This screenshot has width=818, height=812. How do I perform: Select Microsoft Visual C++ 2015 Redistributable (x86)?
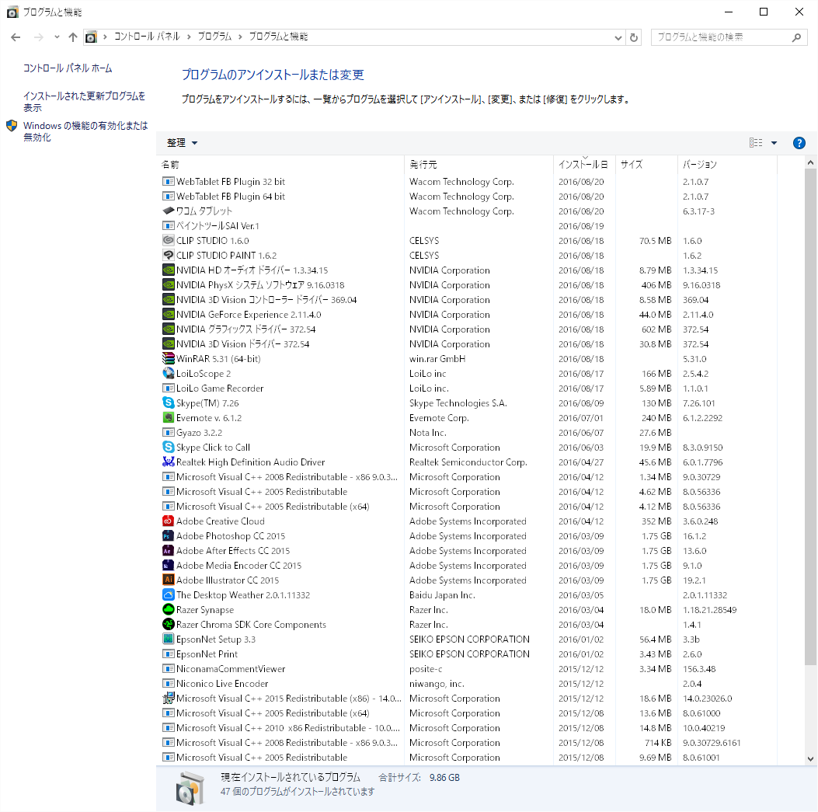pos(467,699)
